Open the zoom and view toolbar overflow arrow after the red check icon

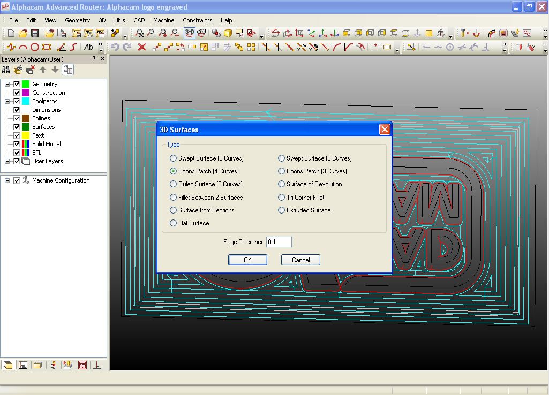click(x=261, y=35)
